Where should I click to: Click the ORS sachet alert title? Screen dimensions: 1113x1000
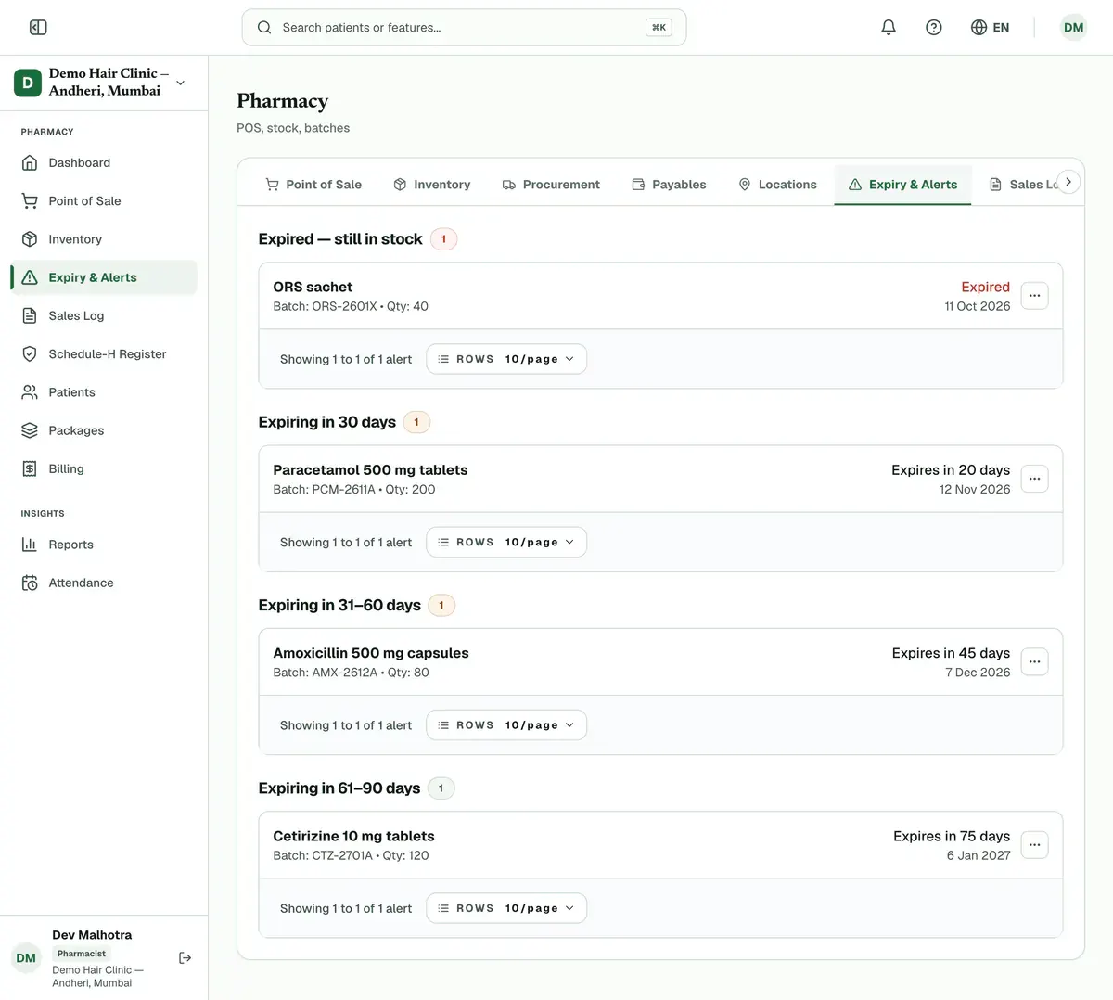tap(313, 287)
